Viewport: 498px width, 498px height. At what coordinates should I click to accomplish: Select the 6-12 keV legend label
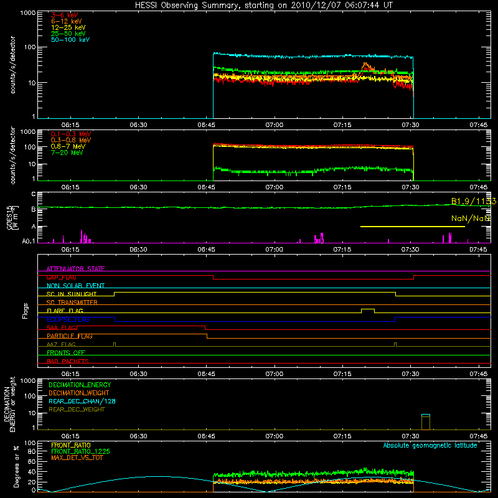pos(67,21)
